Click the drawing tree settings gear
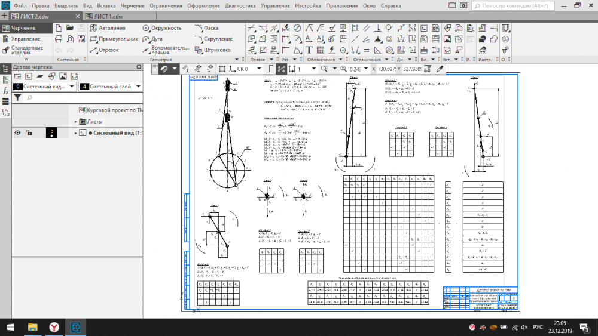The width and height of the screenshot is (598, 336). point(139,67)
